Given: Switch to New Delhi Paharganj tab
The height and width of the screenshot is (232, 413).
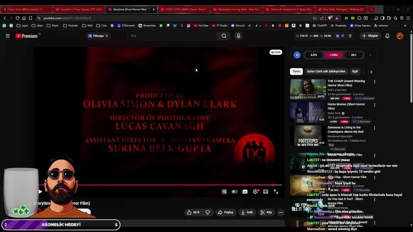Looking at the screenshot, I should [x=341, y=9].
